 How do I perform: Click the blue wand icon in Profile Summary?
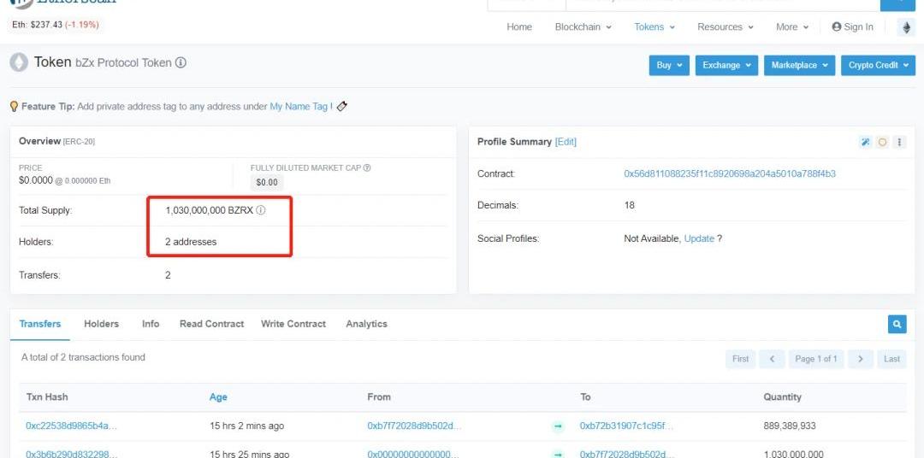tap(865, 142)
